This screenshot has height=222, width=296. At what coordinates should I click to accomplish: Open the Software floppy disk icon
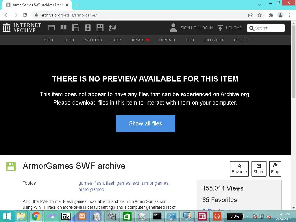pyautogui.click(x=100, y=28)
